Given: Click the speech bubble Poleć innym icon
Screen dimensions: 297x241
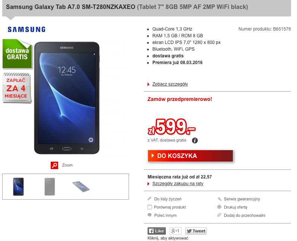Looking at the screenshot, I should [150, 215].
